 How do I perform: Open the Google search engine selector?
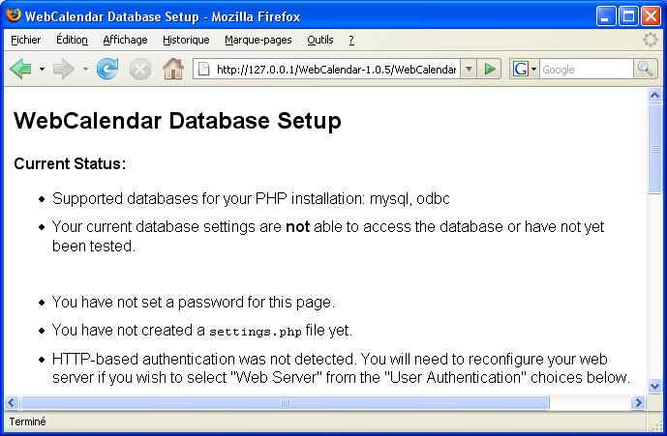525,69
